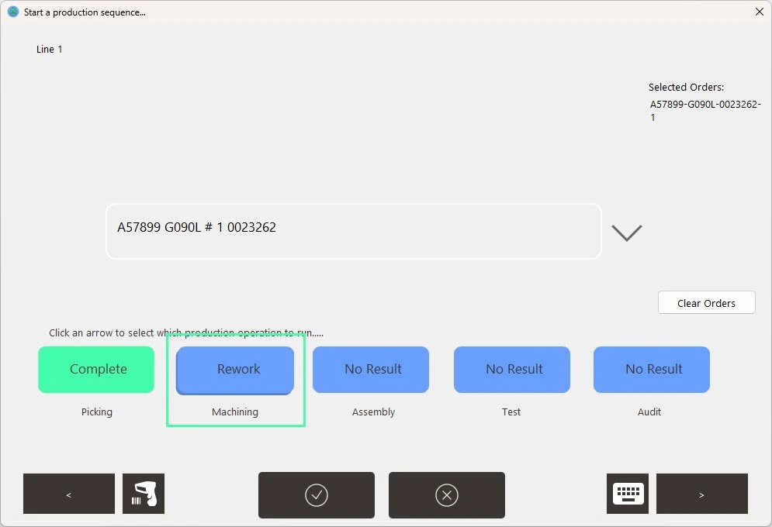This screenshot has height=527, width=772.
Task: Click the Picking label under Complete
Action: (97, 412)
